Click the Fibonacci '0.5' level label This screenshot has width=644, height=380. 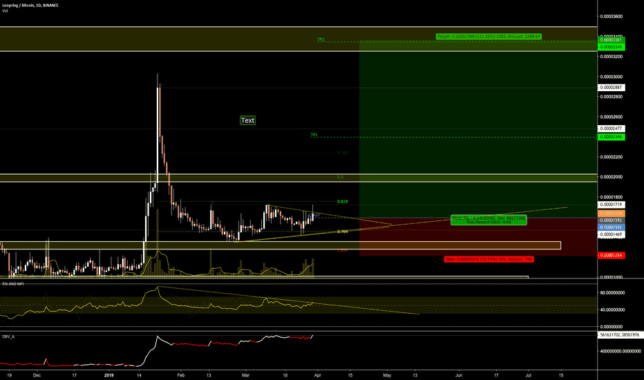pyautogui.click(x=340, y=177)
